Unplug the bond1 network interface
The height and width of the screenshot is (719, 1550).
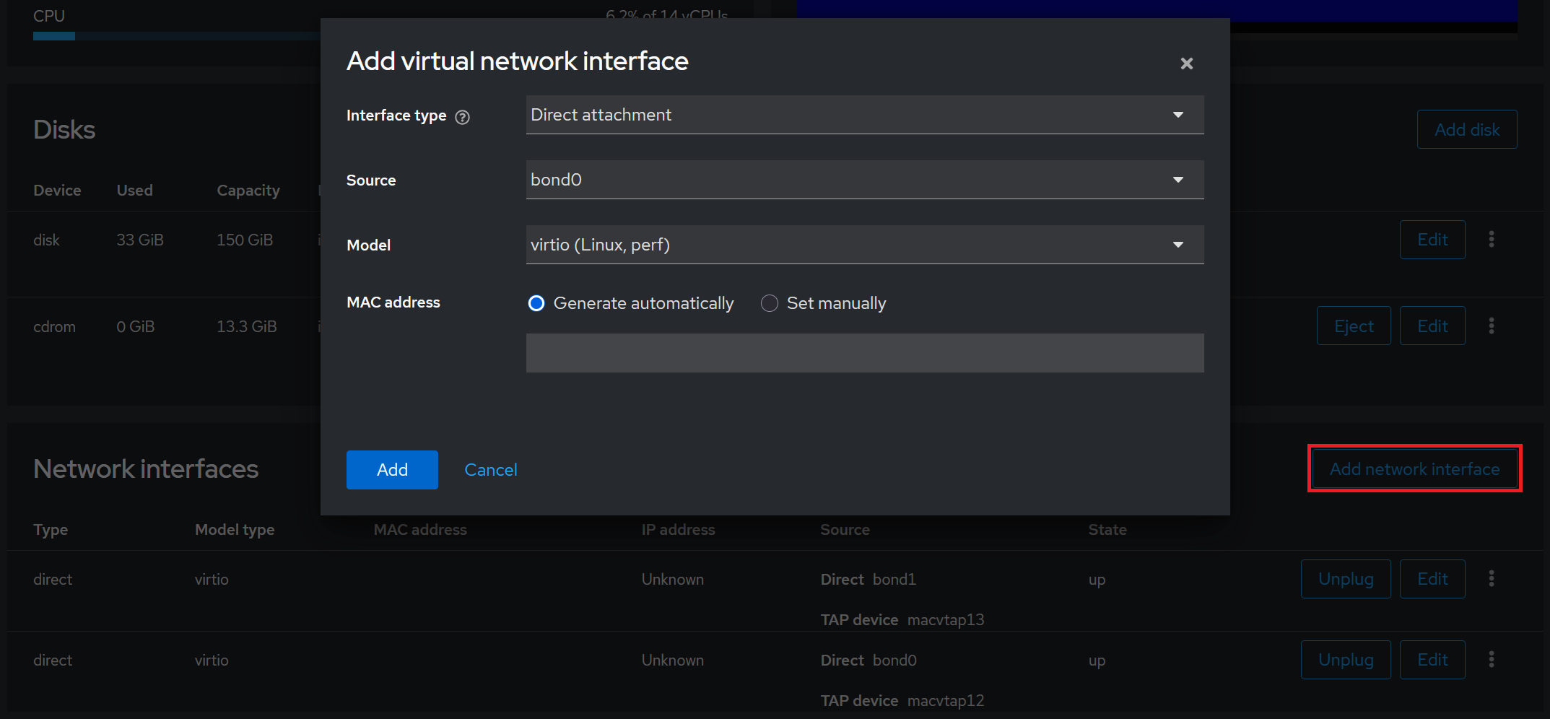point(1346,579)
